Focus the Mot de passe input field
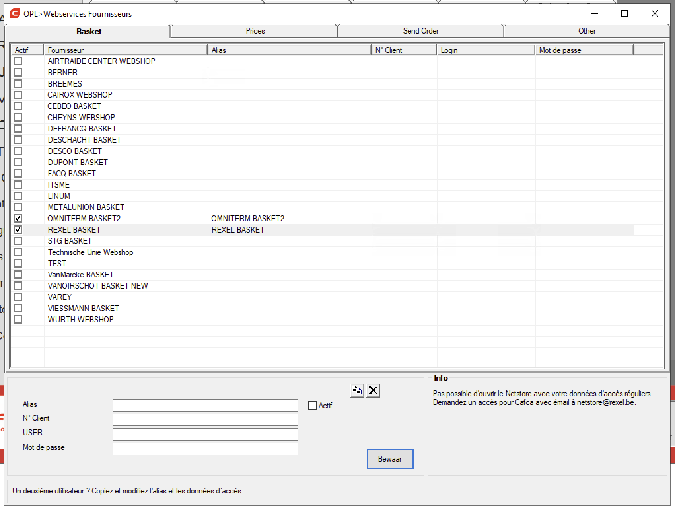This screenshot has height=510, width=675. point(205,449)
